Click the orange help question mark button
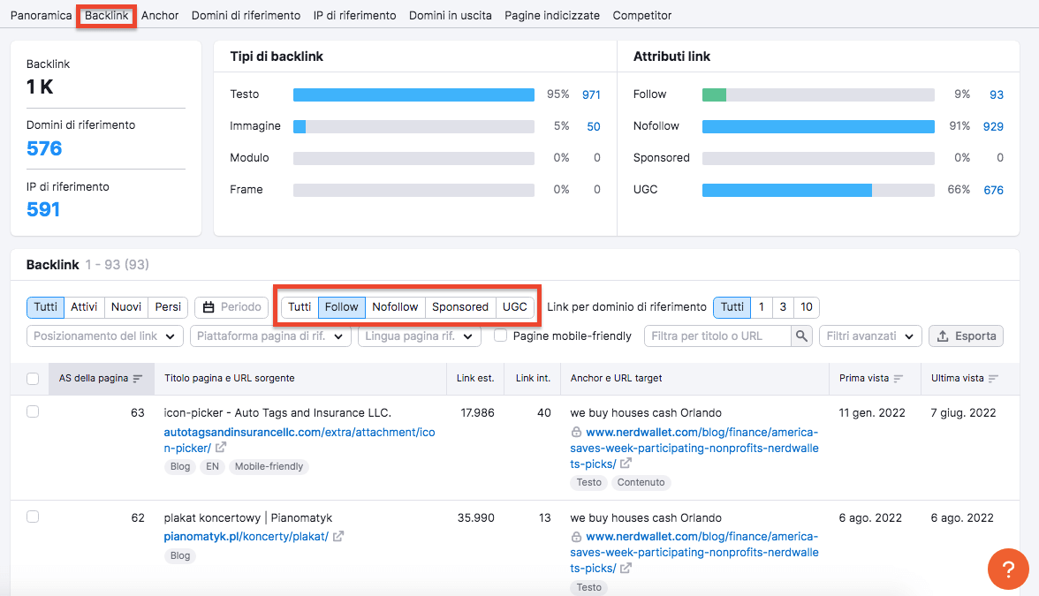 coord(1008,568)
